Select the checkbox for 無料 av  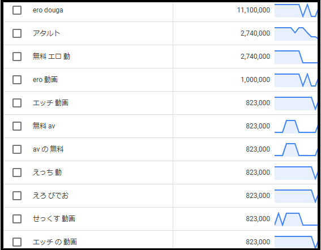[x=17, y=126]
